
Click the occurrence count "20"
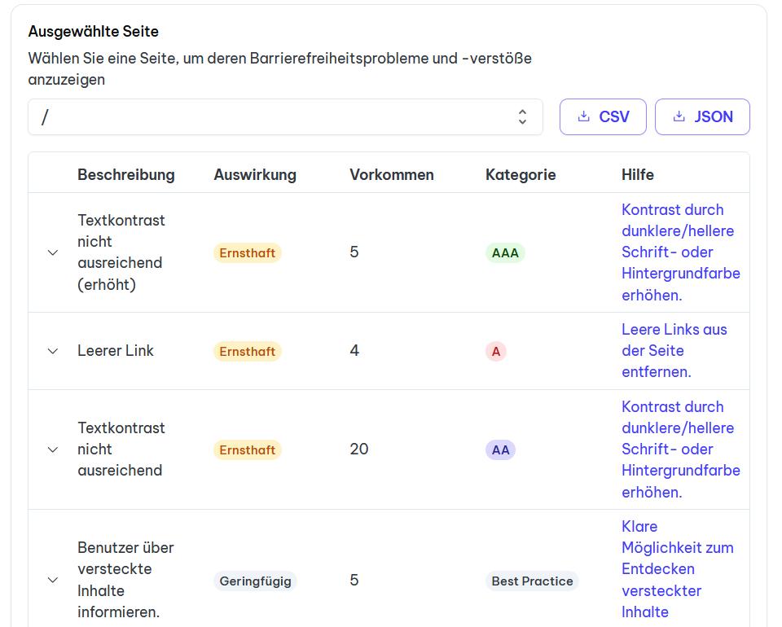[359, 449]
